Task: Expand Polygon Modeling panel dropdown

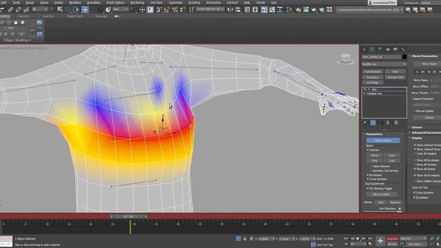Action: point(17,41)
